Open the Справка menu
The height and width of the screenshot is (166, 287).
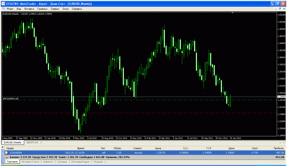[77, 9]
